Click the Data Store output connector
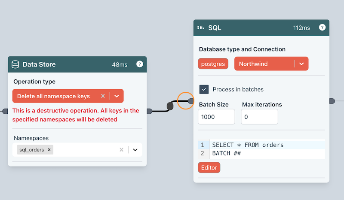Viewport: 344px width, 200px height. tap(149, 111)
